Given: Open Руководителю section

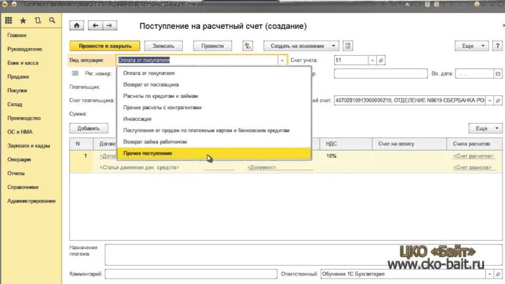Looking at the screenshot, I should [24, 49].
